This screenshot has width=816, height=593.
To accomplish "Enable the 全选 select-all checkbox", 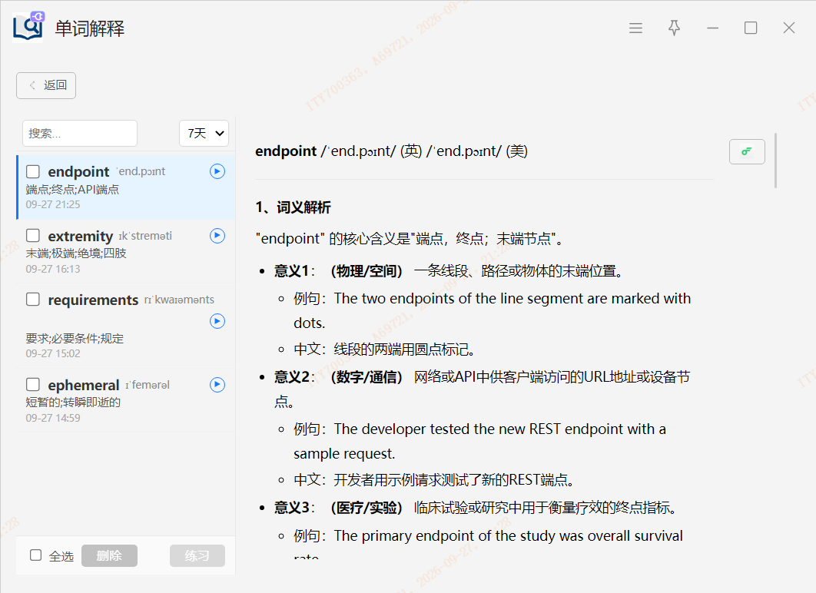I will (x=36, y=555).
